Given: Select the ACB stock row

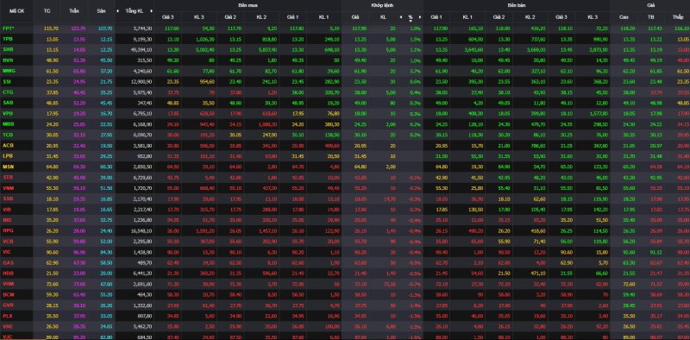Looking at the screenshot, I should tap(345, 145).
